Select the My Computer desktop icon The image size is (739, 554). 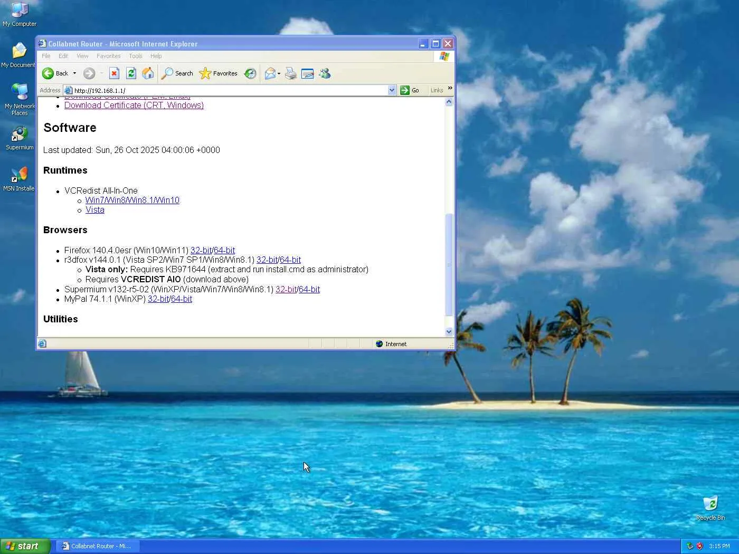tap(20, 14)
